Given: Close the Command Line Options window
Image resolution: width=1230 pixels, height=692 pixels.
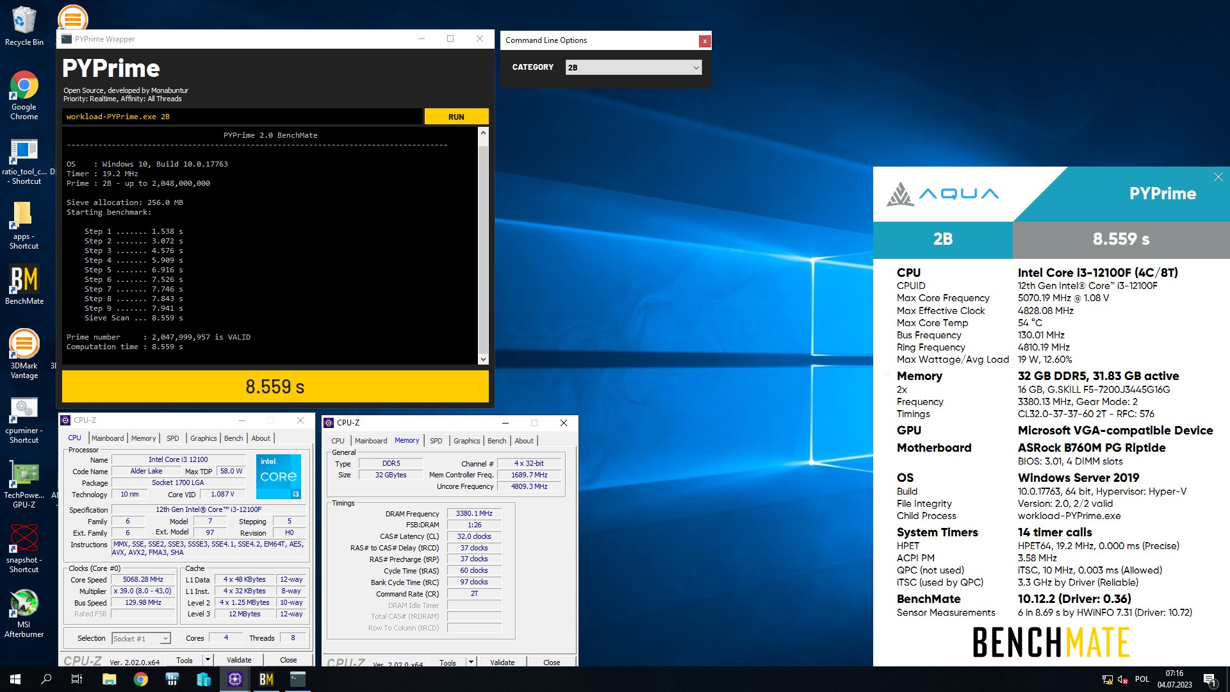Looking at the screenshot, I should [704, 41].
